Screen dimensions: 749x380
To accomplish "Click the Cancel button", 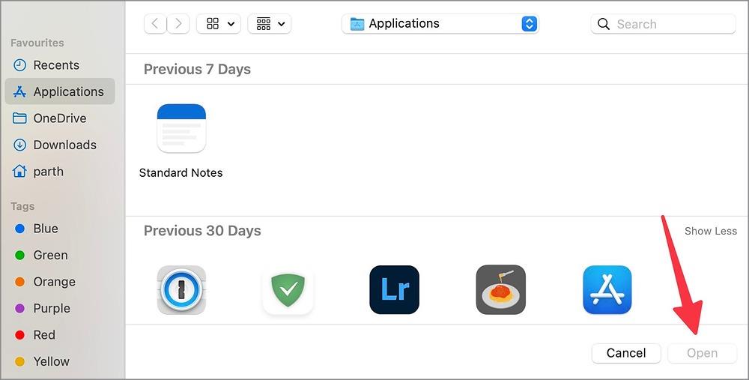I will 626,353.
